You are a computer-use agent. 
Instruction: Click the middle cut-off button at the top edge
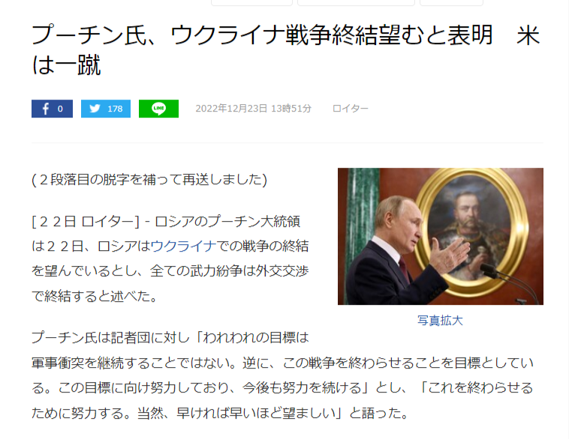[x=356, y=2]
